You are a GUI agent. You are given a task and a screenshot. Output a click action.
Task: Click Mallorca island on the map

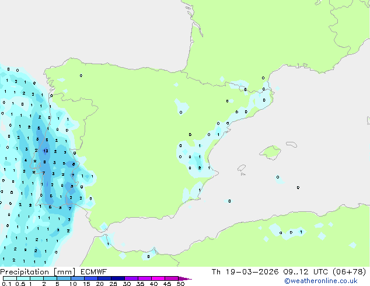click(270, 152)
